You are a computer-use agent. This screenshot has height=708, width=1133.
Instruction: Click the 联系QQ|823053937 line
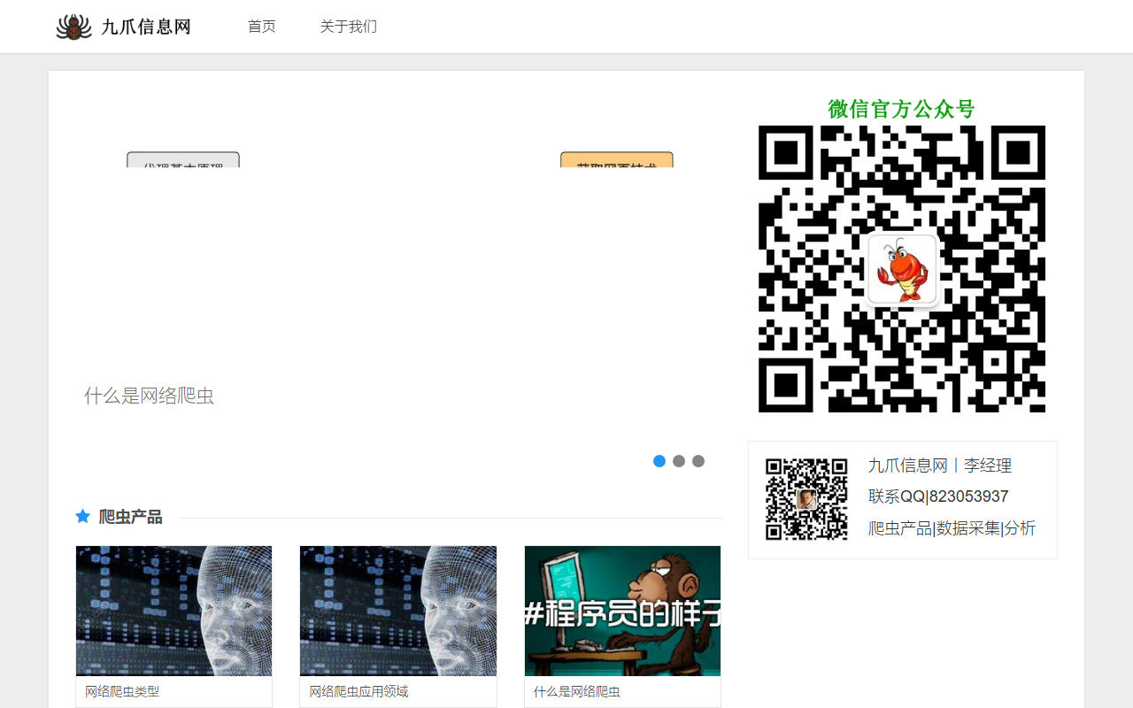(938, 496)
